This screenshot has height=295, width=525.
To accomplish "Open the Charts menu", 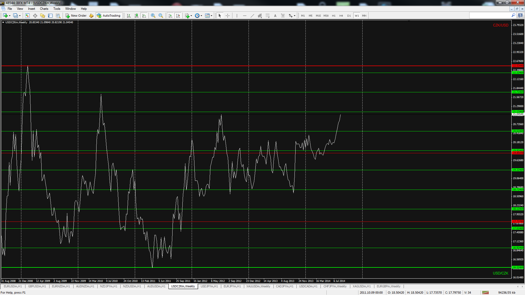I will (44, 9).
